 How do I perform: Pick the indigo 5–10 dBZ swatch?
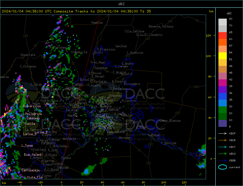coord(222,123)
